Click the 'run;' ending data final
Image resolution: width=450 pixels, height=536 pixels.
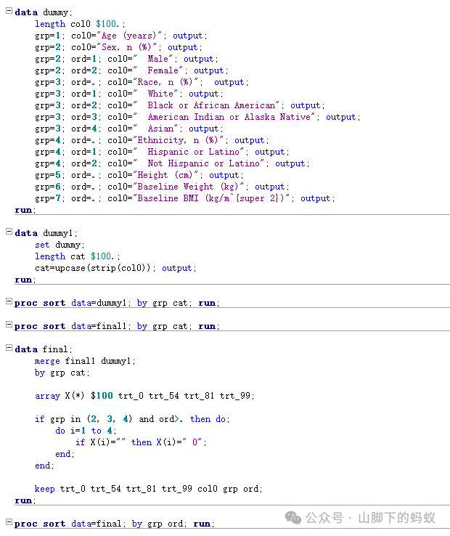coord(25,500)
